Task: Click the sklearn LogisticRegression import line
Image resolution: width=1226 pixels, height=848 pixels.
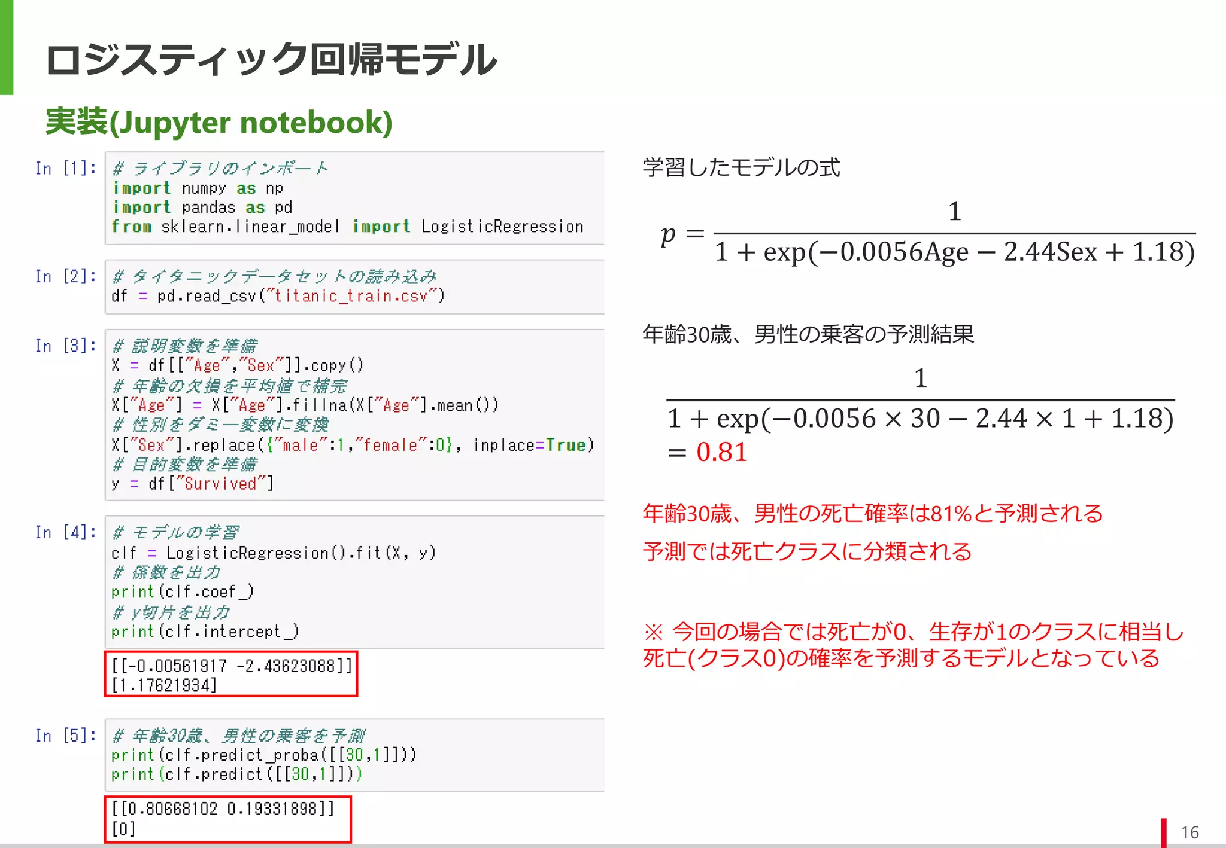Action: (x=347, y=227)
